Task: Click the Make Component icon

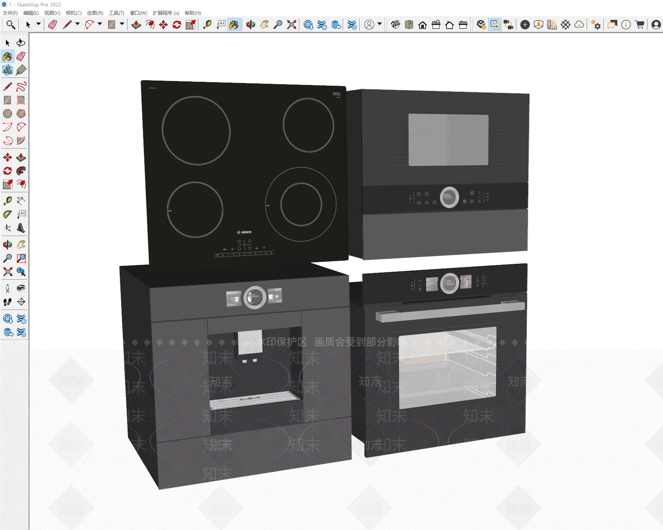Action: 7,70
